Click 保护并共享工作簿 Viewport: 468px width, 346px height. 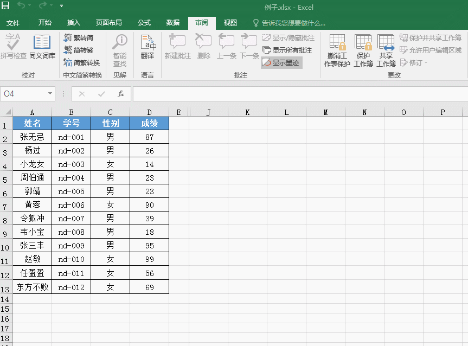(x=431, y=37)
